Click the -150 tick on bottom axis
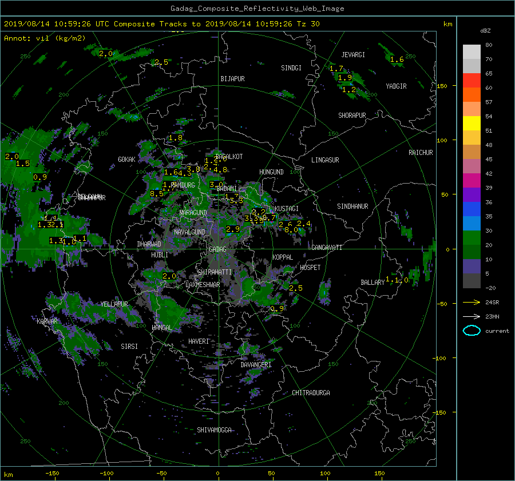 tap(52, 474)
